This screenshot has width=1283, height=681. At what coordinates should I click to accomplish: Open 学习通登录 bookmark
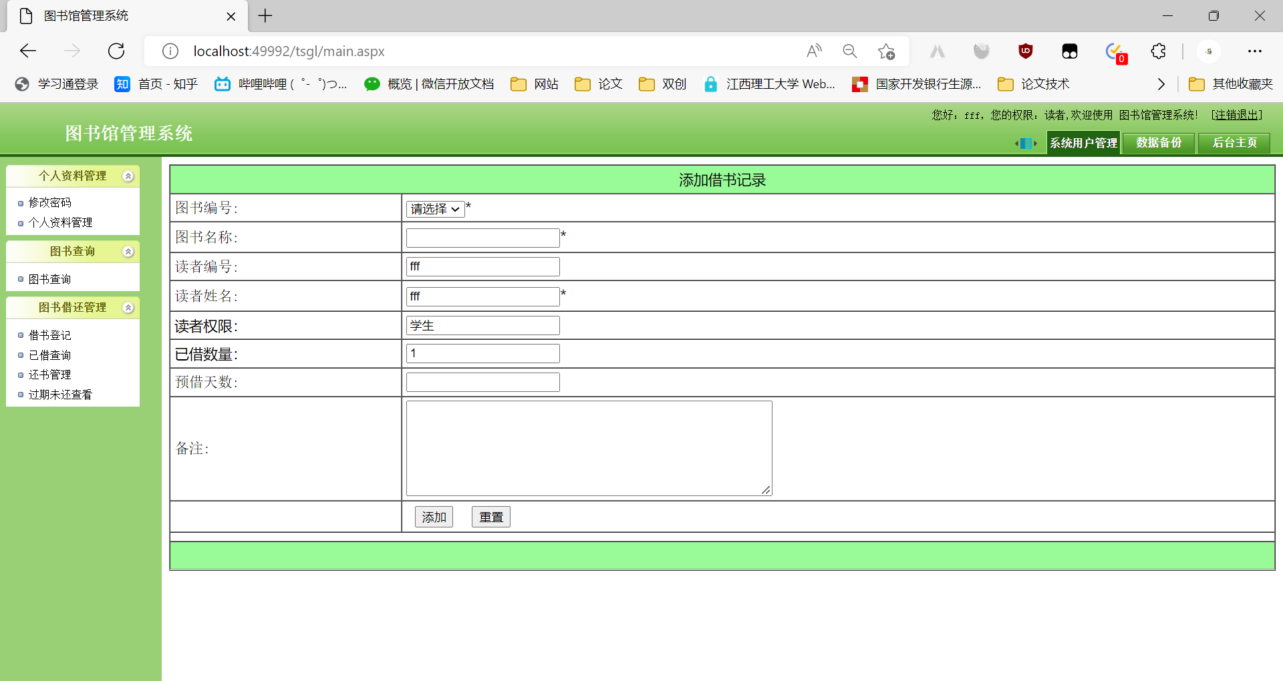57,84
